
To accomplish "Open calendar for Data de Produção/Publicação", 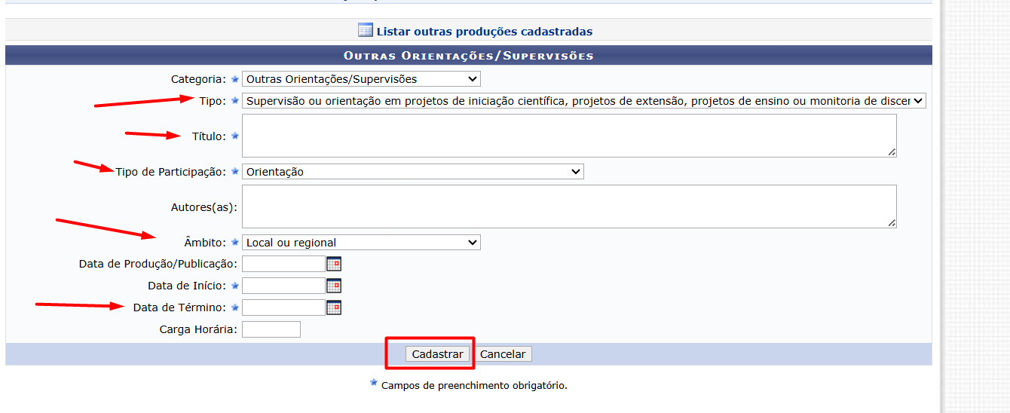I will coord(334,264).
